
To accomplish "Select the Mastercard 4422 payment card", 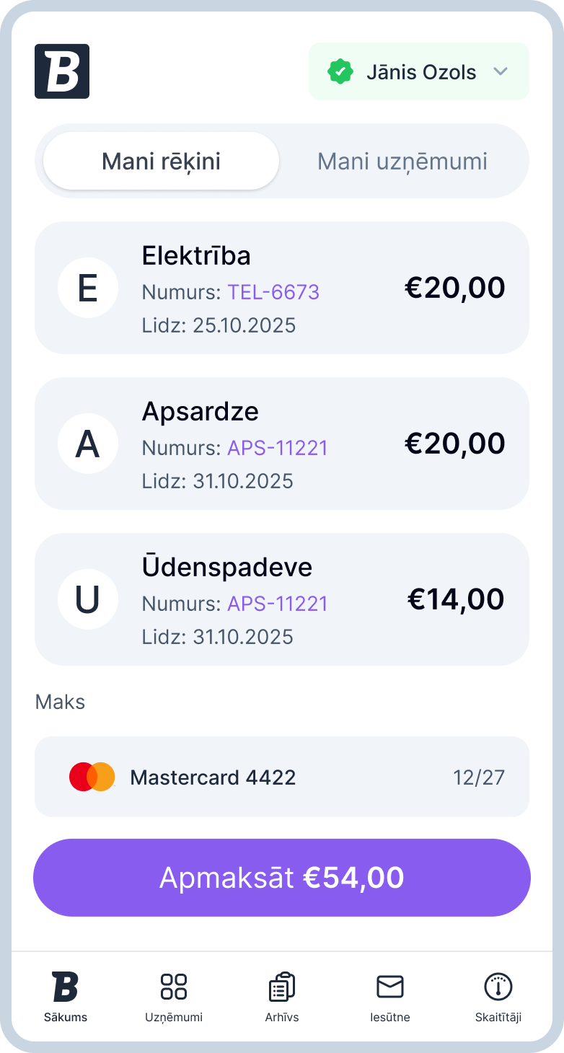I will click(282, 777).
